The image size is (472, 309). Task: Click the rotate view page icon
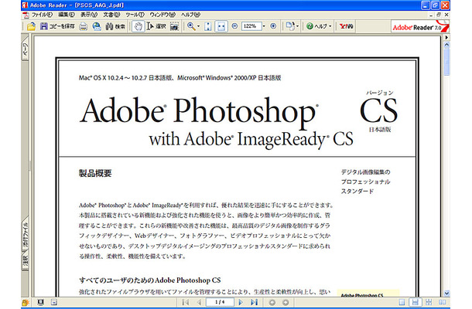(x=289, y=26)
